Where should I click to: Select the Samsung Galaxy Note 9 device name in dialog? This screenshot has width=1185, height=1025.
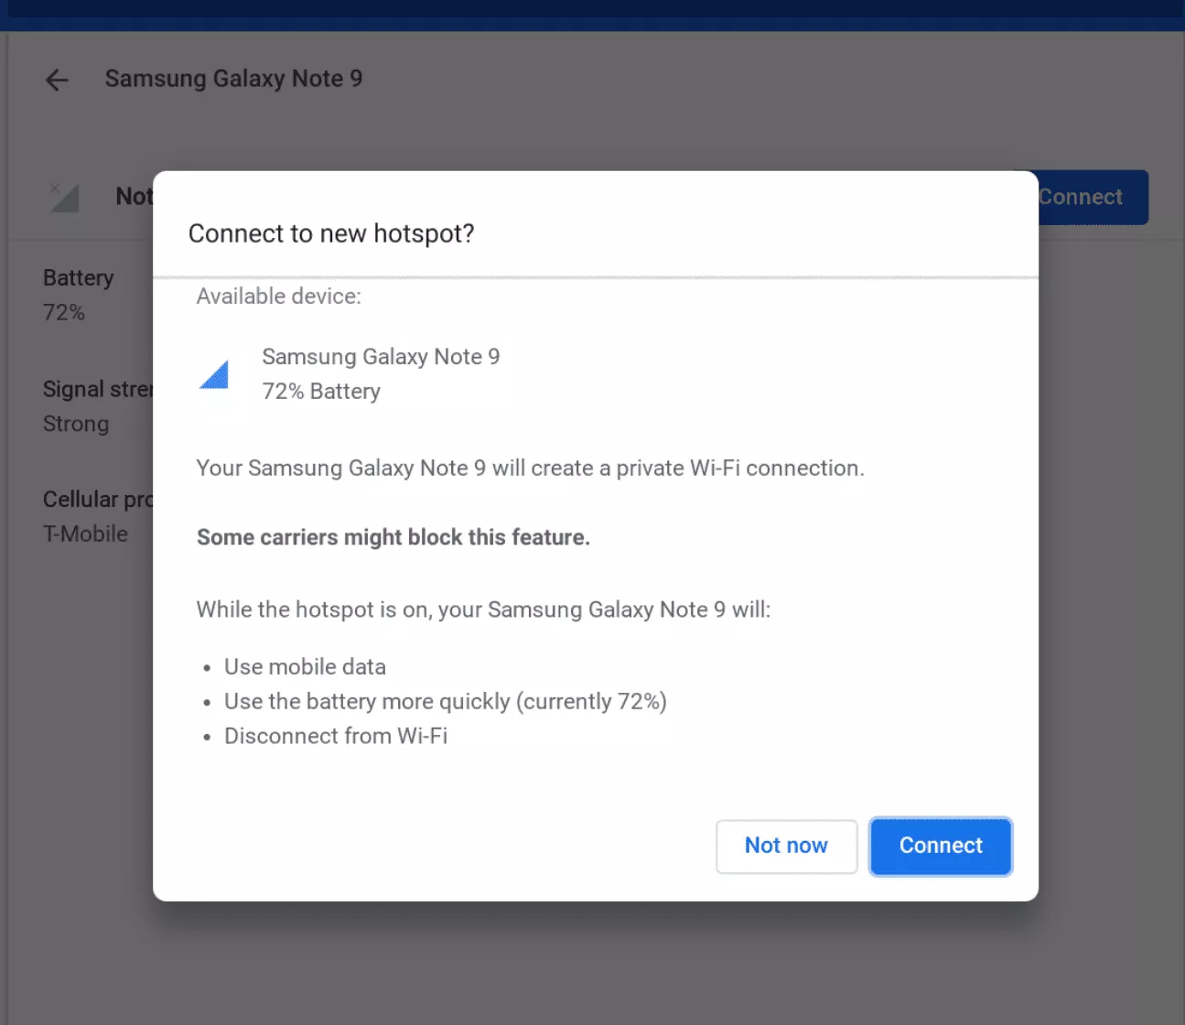[x=381, y=357]
